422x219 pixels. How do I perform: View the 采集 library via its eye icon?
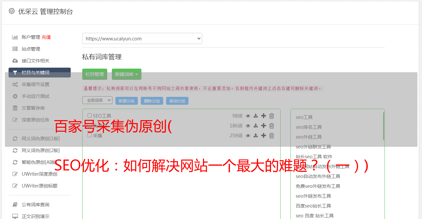click(x=248, y=136)
